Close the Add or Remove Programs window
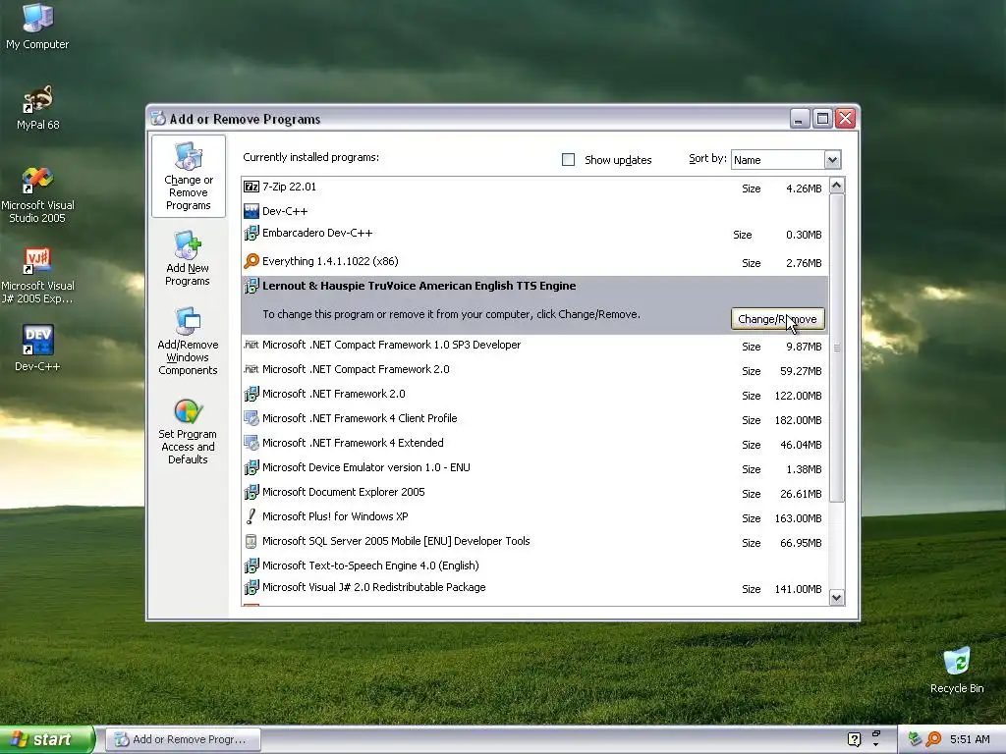The image size is (1006, 754). [846, 119]
